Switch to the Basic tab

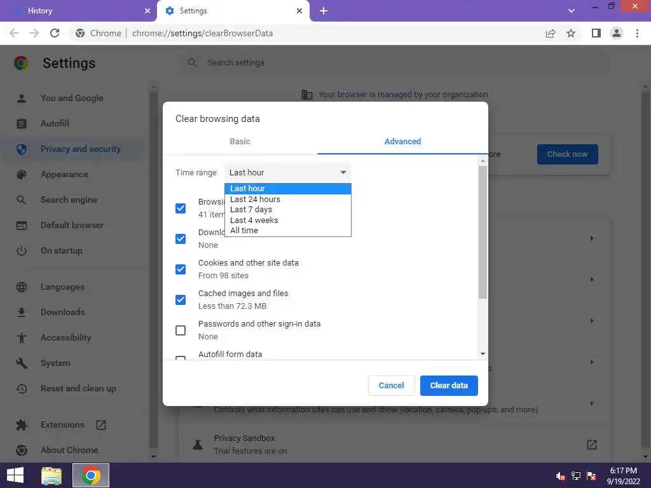tap(240, 142)
